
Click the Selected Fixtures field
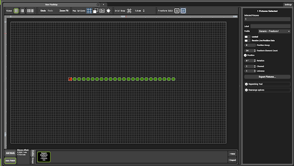point(267,19)
